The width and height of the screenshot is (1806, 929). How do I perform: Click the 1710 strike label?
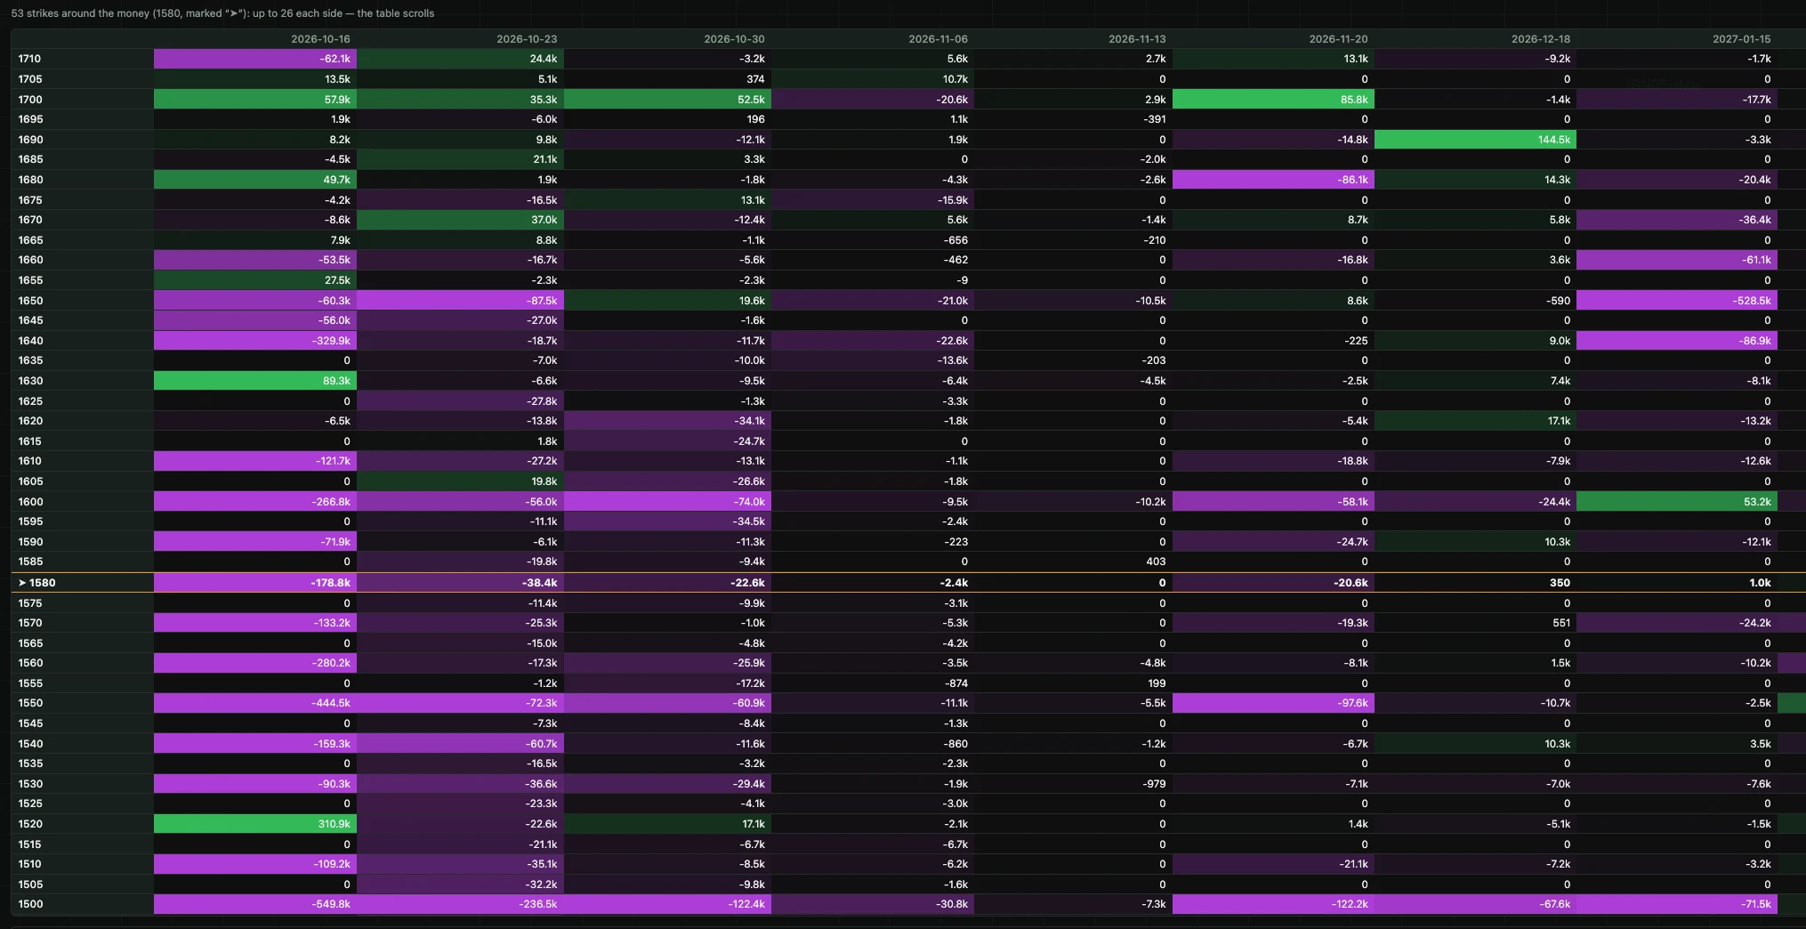click(83, 59)
